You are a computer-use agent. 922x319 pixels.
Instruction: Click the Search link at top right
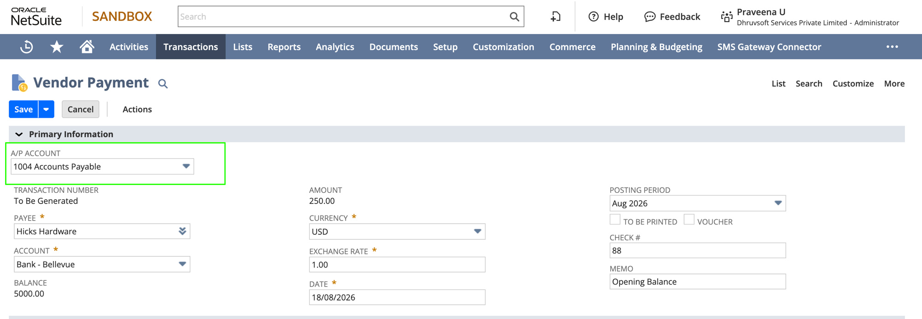tap(809, 83)
